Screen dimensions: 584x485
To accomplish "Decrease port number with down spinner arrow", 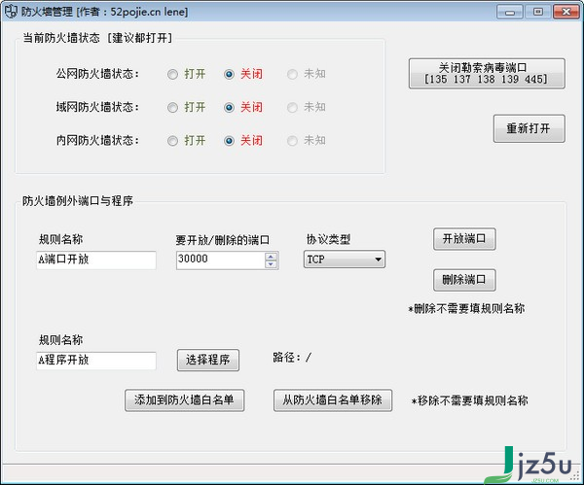I will (x=271, y=264).
